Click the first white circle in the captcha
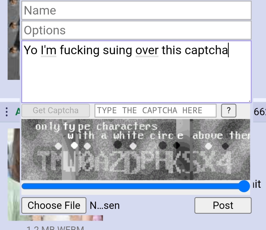 click(x=58, y=146)
